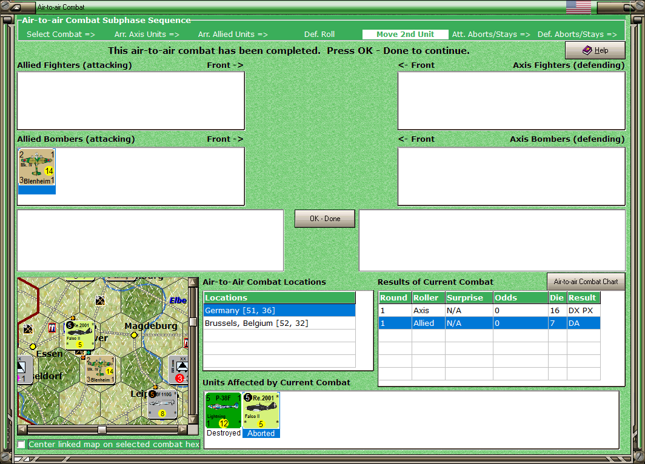Click the Surprise column header

tap(469, 297)
